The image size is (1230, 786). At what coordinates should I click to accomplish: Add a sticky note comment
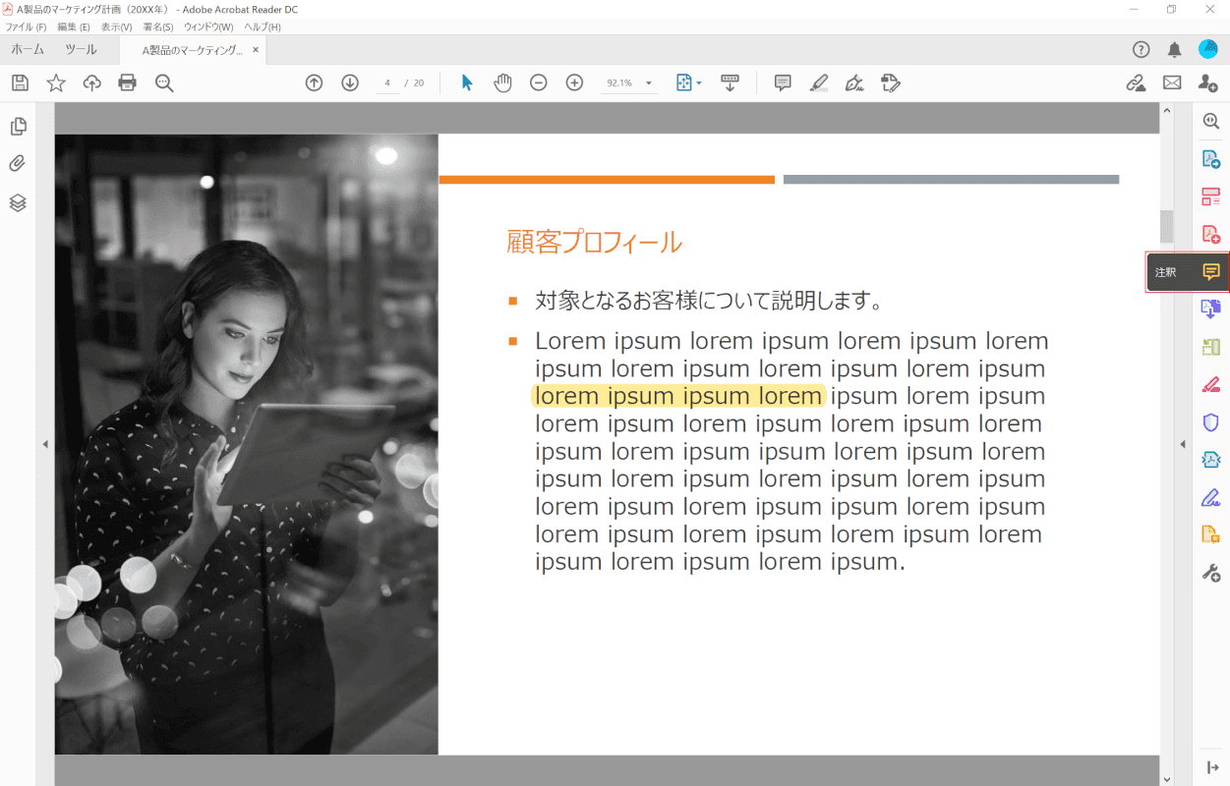point(783,83)
